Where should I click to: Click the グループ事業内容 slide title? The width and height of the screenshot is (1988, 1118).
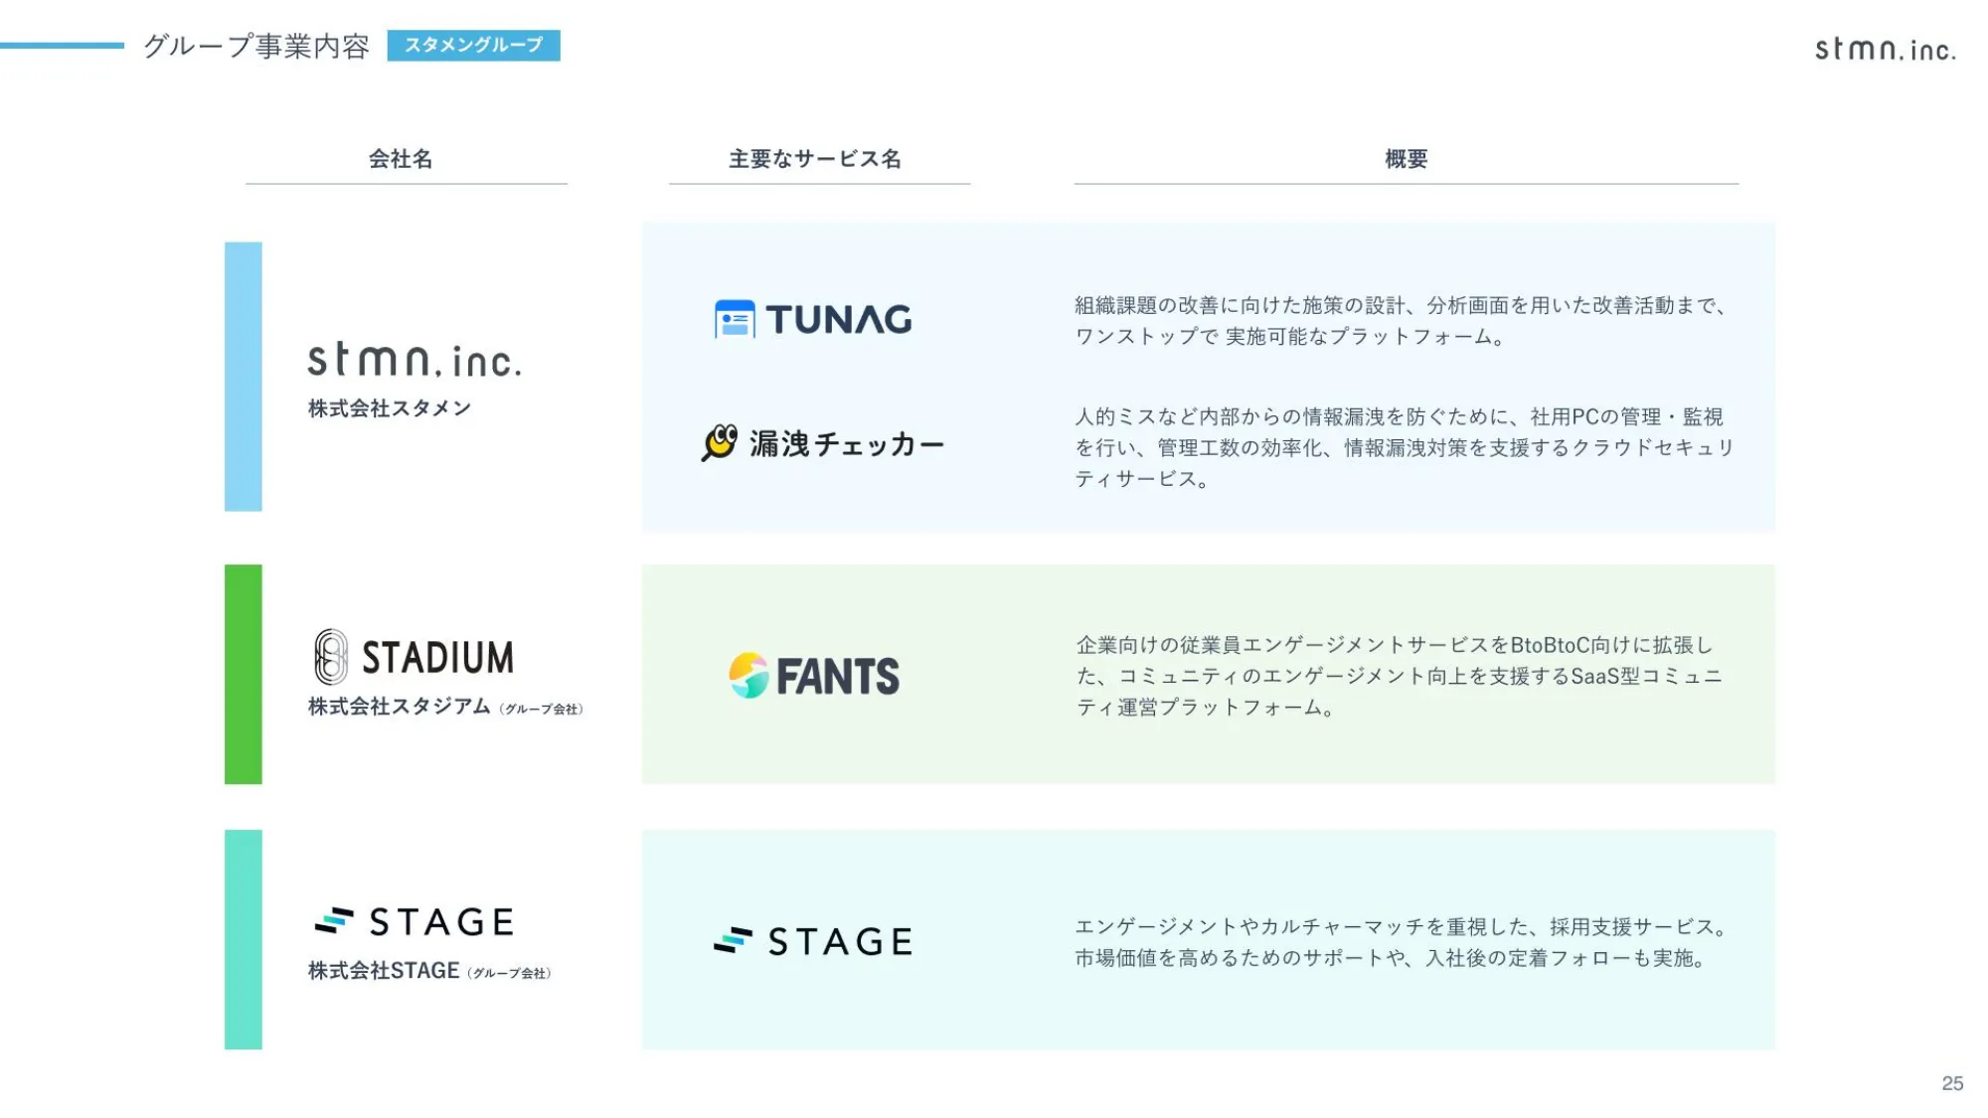(256, 46)
